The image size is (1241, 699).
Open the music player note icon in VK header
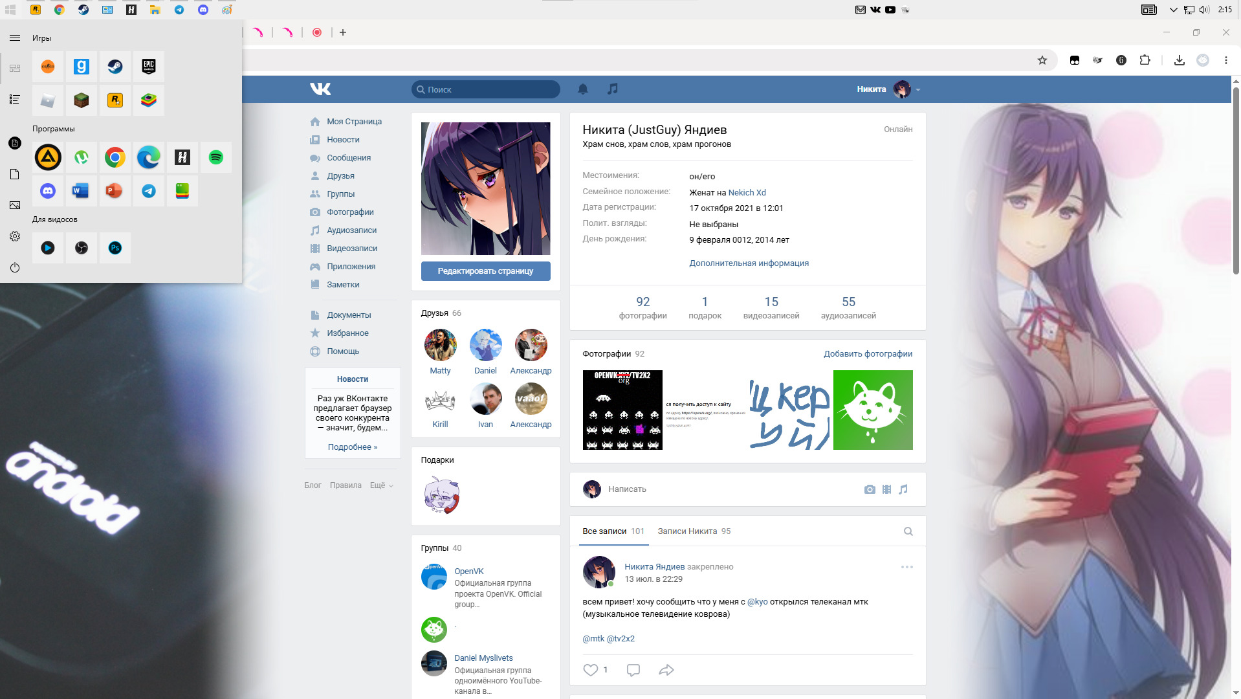[x=613, y=89]
